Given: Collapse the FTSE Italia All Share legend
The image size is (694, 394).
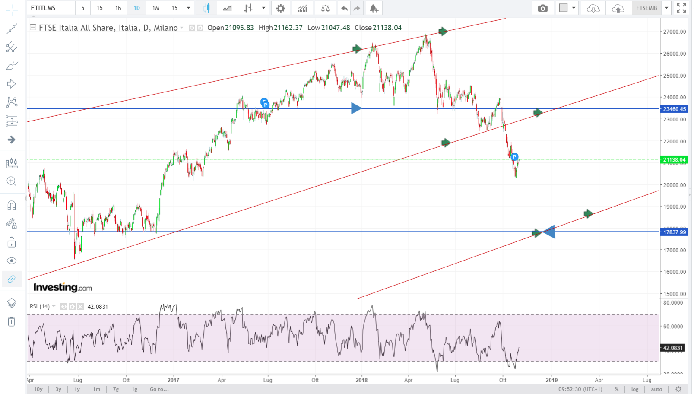Looking at the screenshot, I should pyautogui.click(x=33, y=28).
